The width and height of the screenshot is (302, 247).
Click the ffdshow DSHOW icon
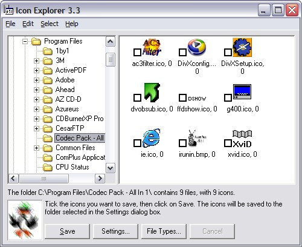(x=197, y=99)
